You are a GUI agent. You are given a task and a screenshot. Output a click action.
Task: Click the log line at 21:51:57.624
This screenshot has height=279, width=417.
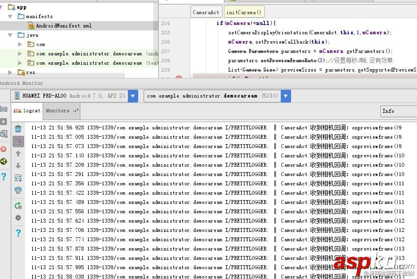click(x=218, y=221)
